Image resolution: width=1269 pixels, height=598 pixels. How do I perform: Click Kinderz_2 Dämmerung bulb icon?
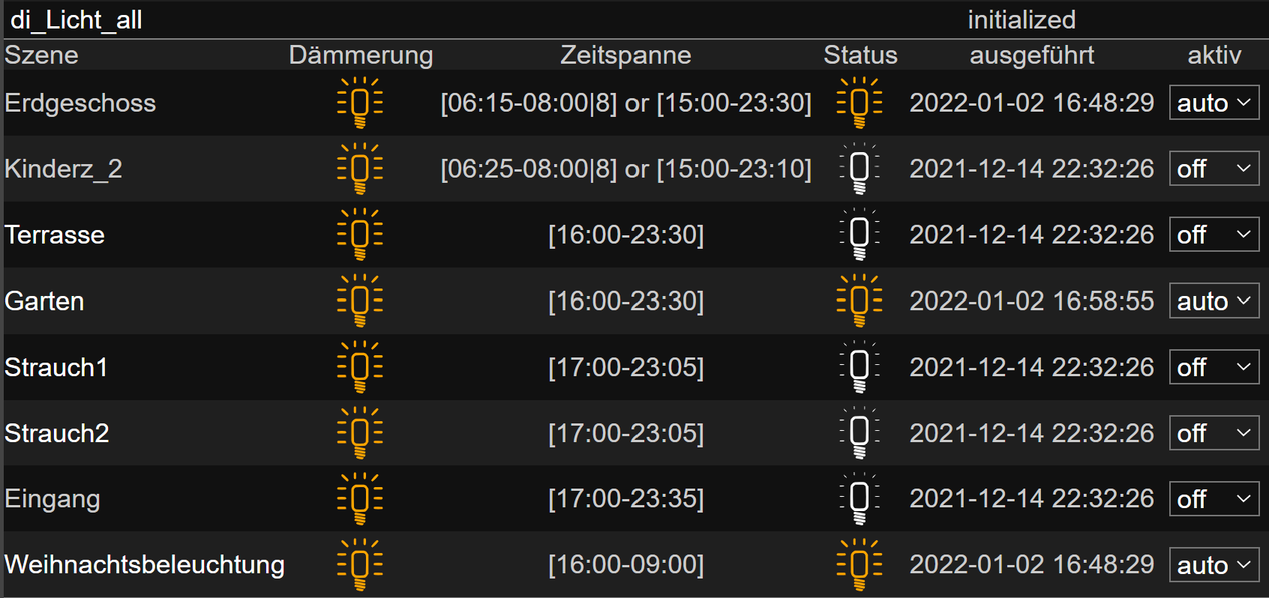point(360,169)
